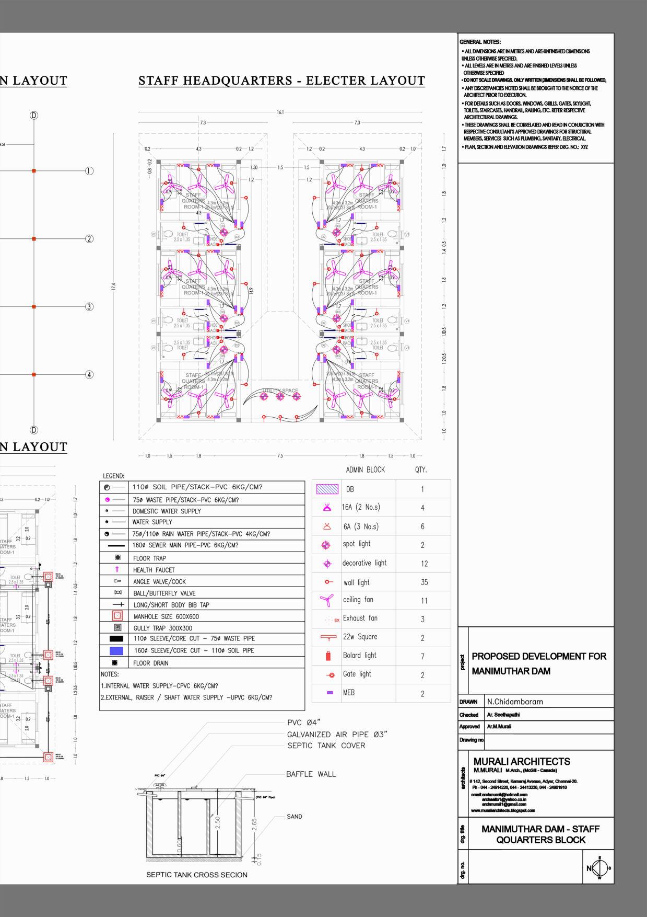Select the ceiling fan legend symbol
The width and height of the screenshot is (647, 917).
[x=327, y=601]
